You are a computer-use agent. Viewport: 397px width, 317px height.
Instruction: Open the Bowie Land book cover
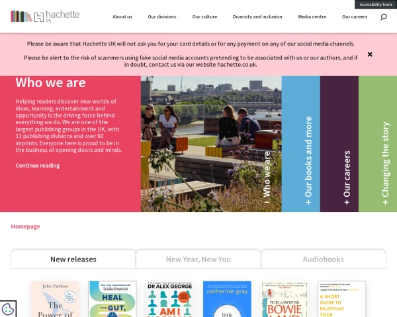point(285,299)
